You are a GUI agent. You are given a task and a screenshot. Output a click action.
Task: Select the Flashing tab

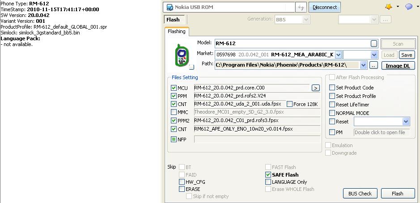coord(177,32)
